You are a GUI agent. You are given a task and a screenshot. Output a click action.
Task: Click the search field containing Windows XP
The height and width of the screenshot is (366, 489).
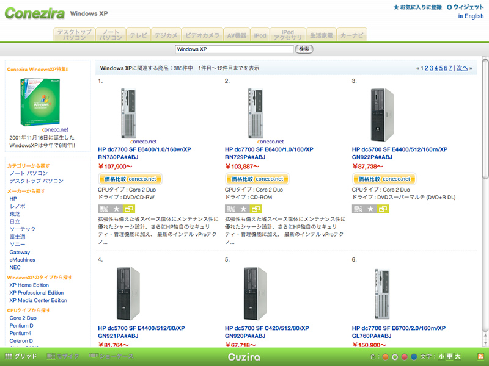pos(235,49)
